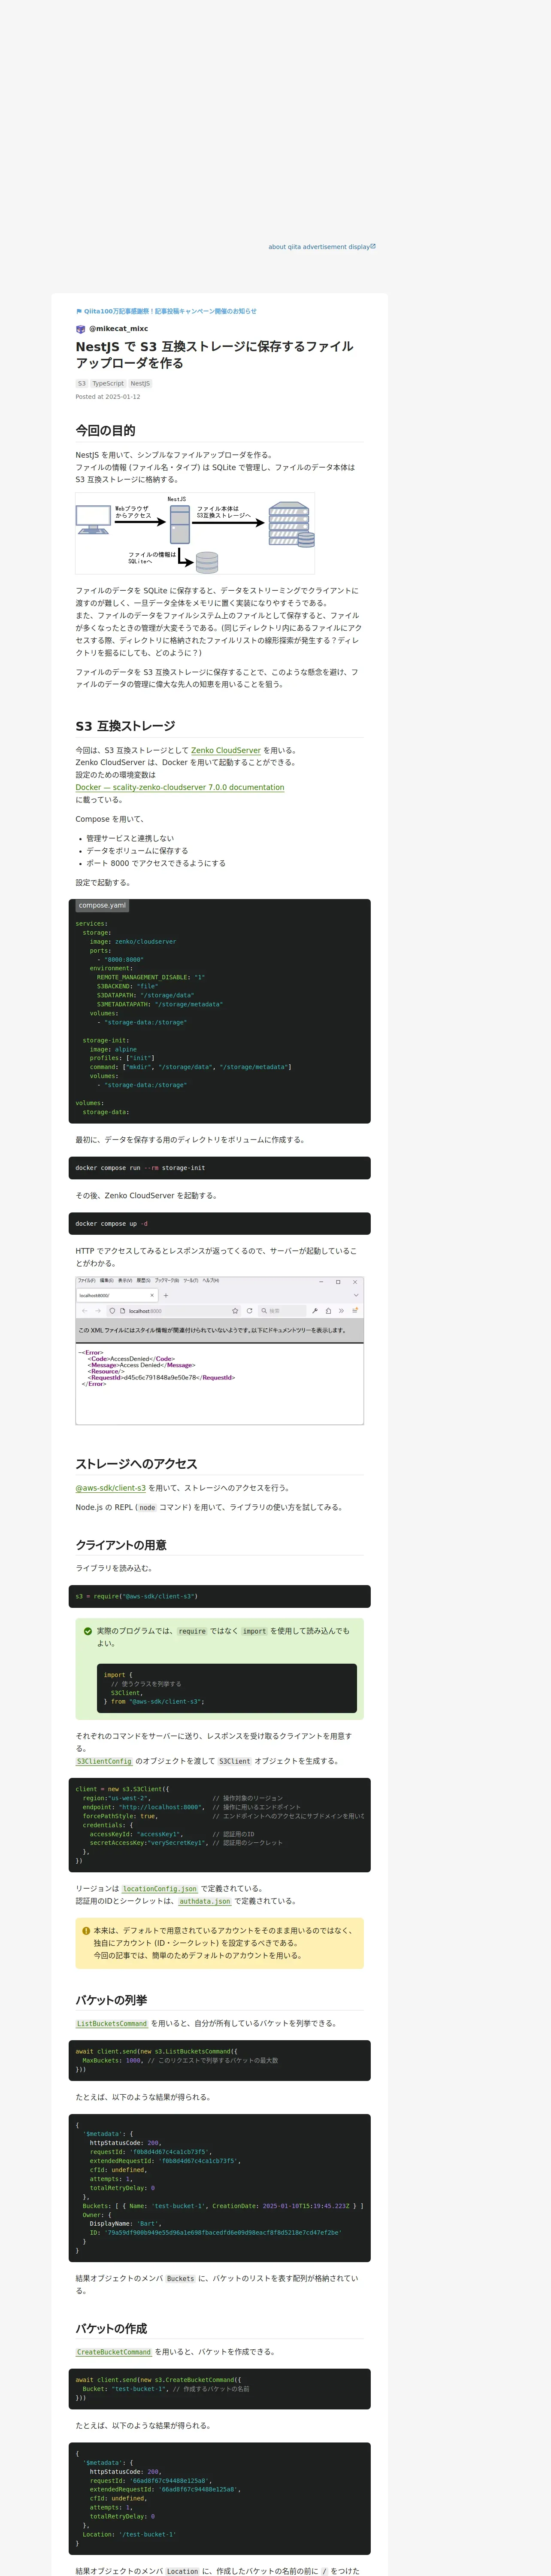
Task: Open Docker scality-zenko-cloudserver 7.0.0 documentation link
Action: tap(180, 787)
